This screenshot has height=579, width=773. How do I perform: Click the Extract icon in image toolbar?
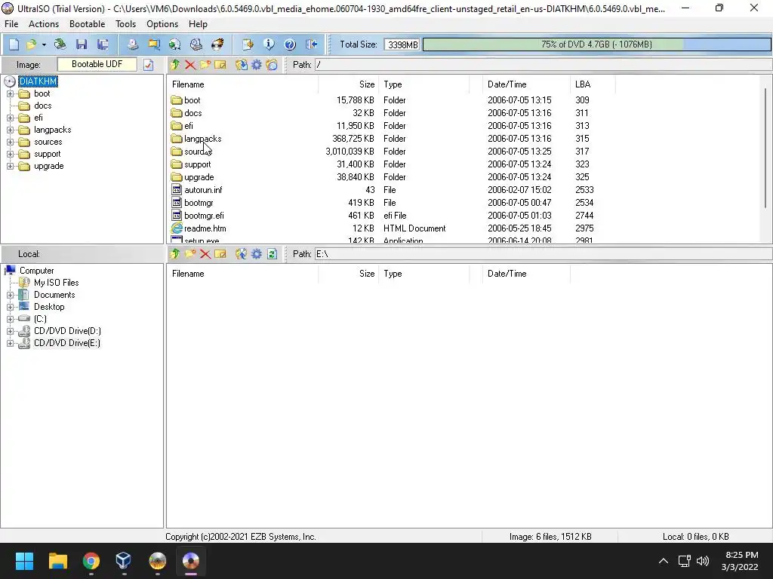[241, 65]
